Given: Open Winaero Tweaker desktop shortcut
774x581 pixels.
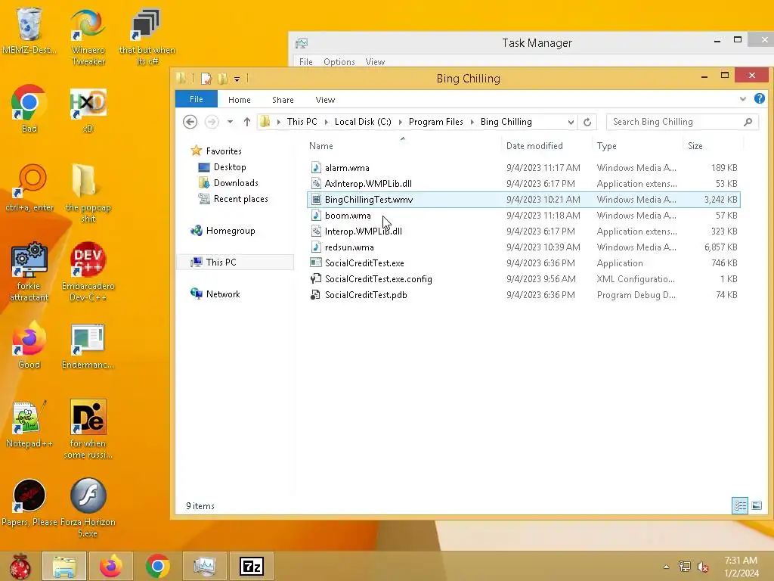Looking at the screenshot, I should [88, 36].
